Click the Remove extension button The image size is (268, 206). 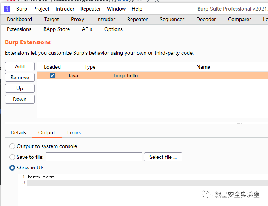[x=20, y=77]
